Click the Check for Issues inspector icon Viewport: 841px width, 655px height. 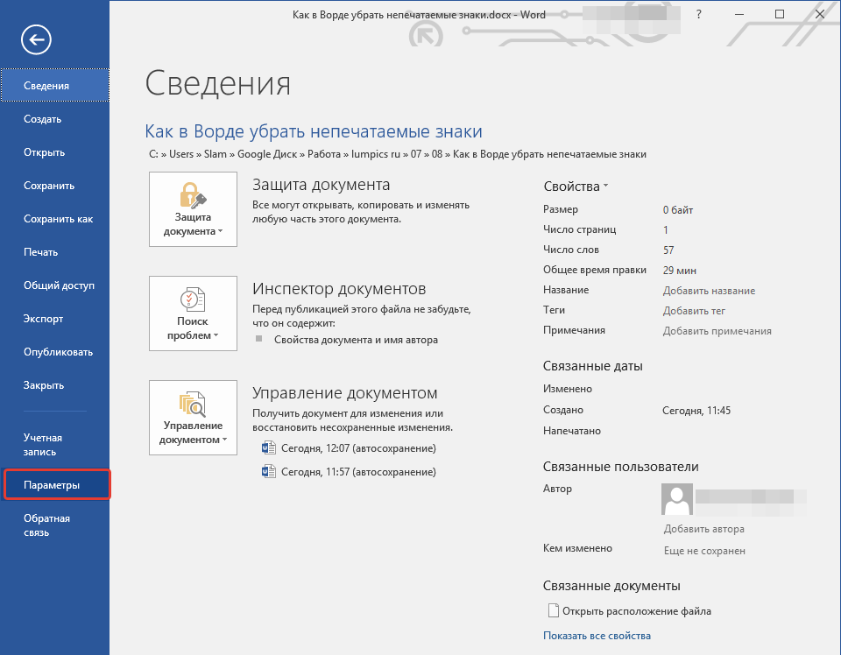coord(193,299)
